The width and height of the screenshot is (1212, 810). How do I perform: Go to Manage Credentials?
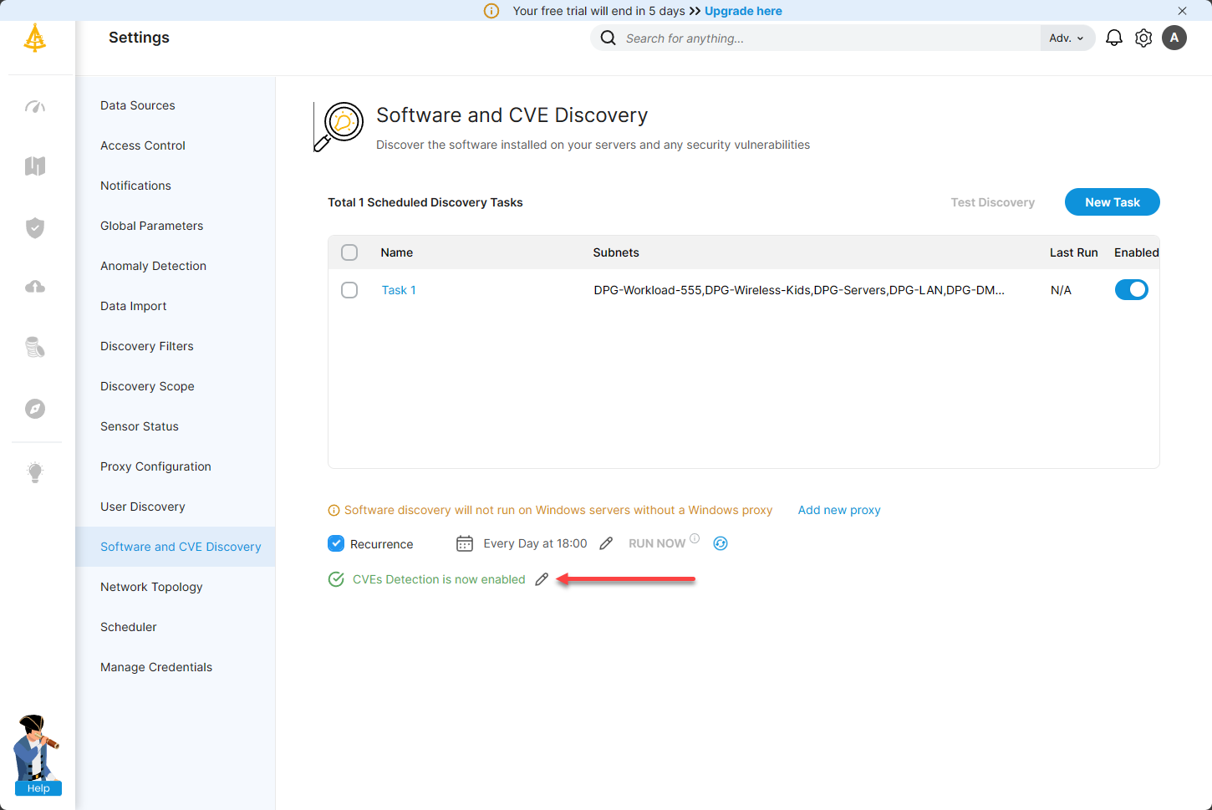point(156,667)
